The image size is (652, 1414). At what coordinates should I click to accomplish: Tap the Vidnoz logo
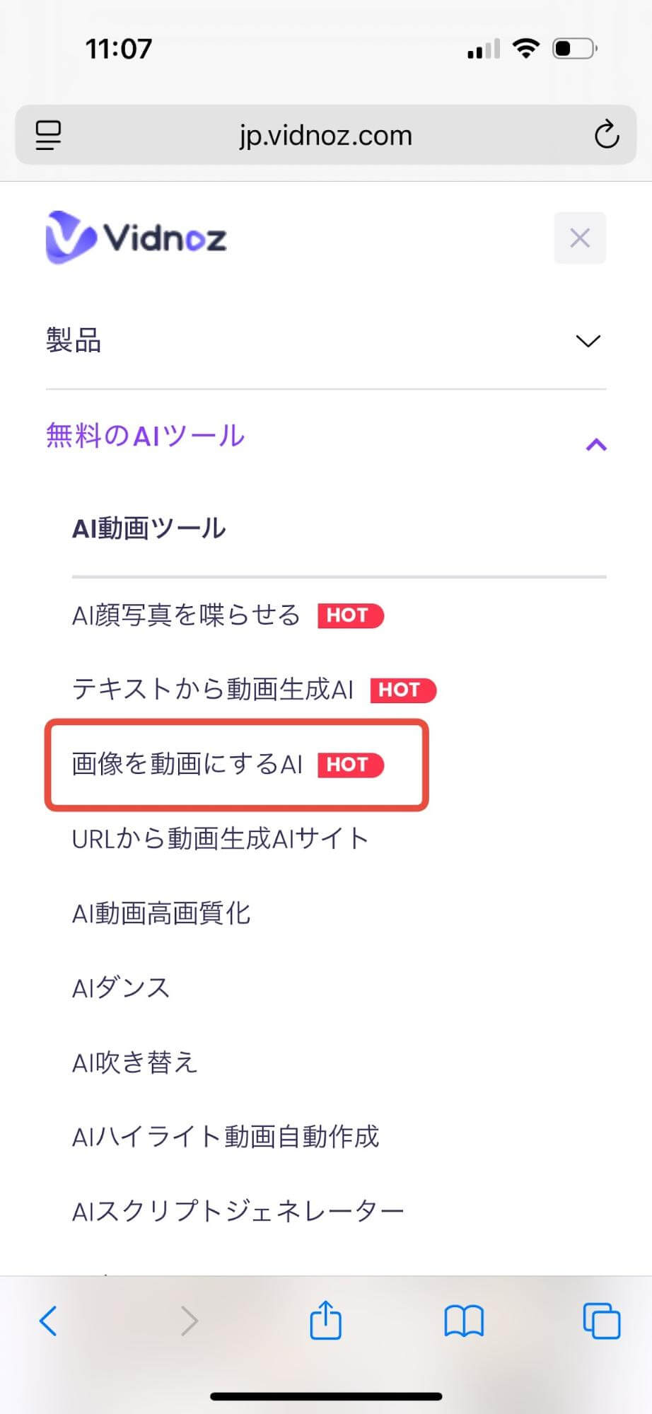click(136, 238)
